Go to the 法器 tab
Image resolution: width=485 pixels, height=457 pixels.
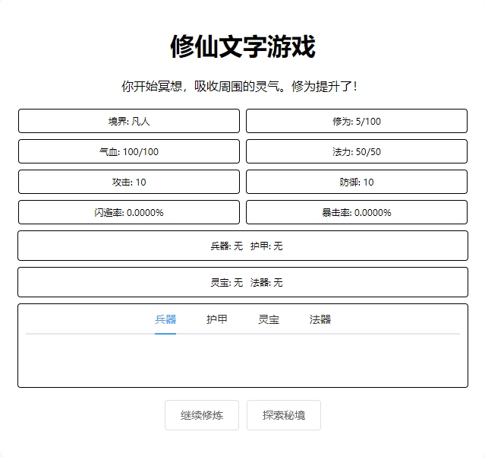click(320, 319)
